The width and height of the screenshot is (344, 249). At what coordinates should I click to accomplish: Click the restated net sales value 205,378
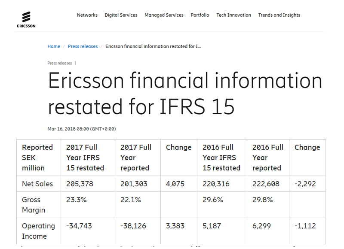pyautogui.click(x=79, y=184)
